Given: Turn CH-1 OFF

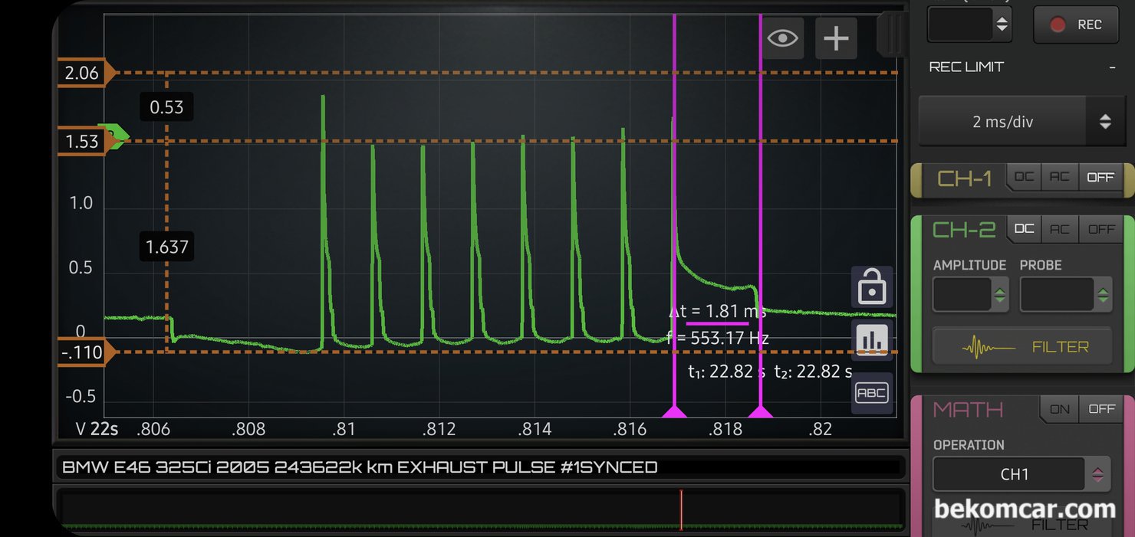Looking at the screenshot, I should [1100, 177].
